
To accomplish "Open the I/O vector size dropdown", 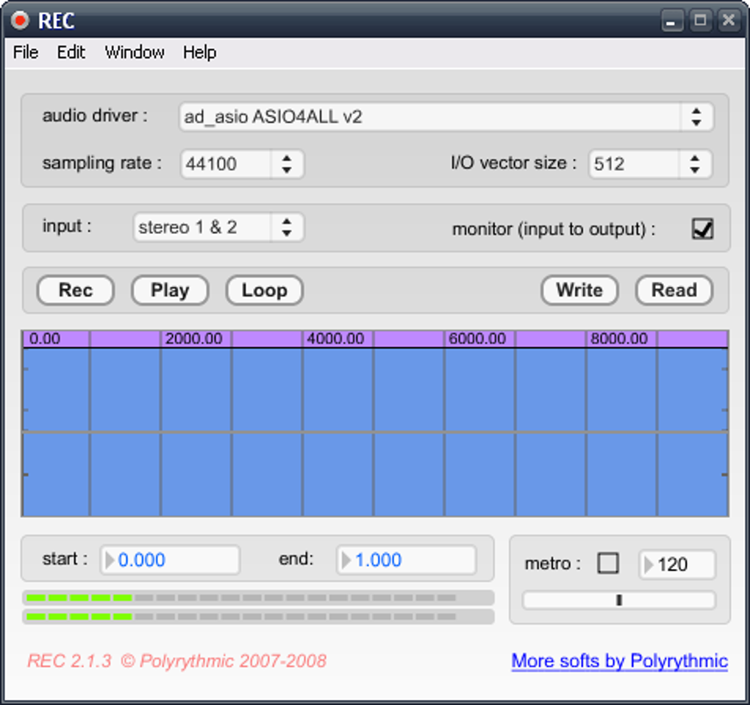I will click(x=694, y=163).
